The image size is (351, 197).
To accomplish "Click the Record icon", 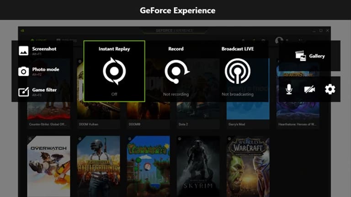I will tap(176, 72).
